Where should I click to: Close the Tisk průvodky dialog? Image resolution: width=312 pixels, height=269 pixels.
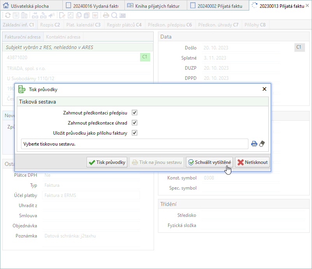click(264, 89)
